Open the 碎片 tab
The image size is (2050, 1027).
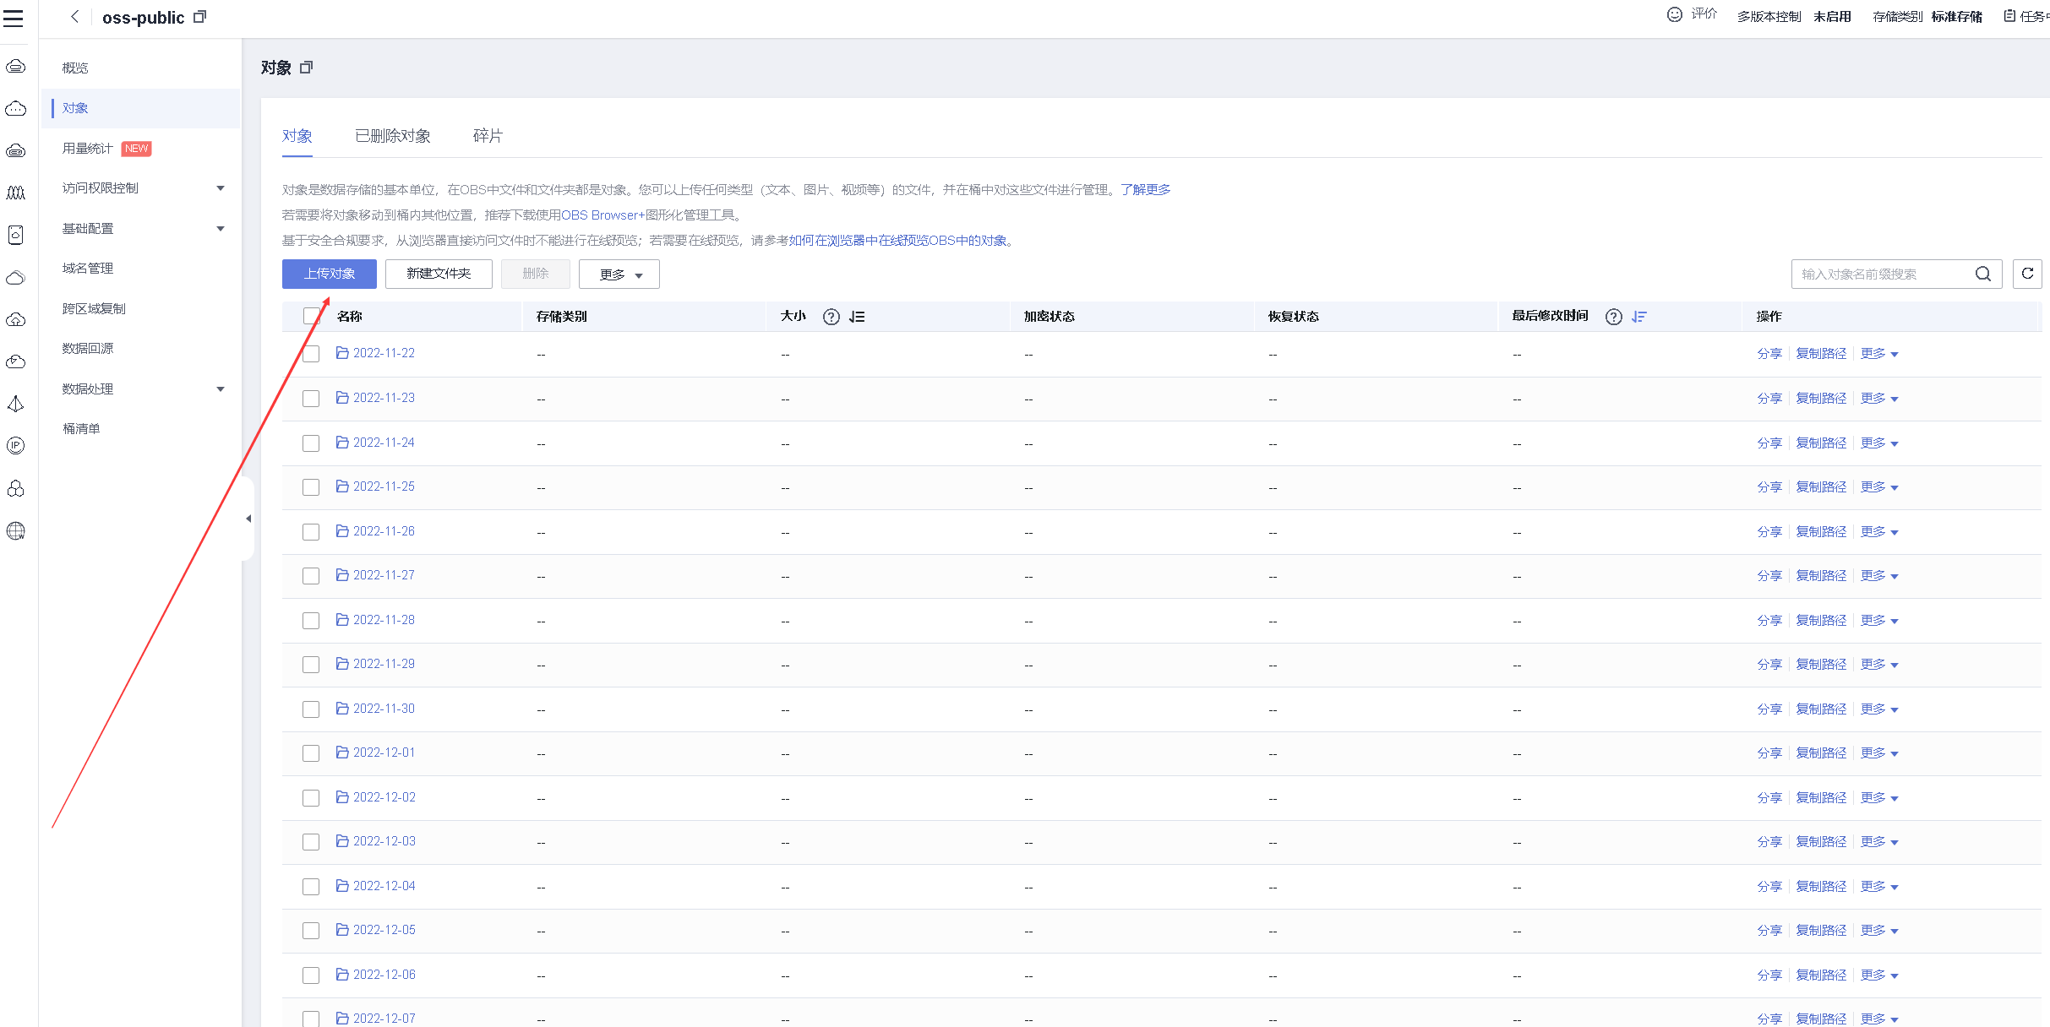point(488,136)
